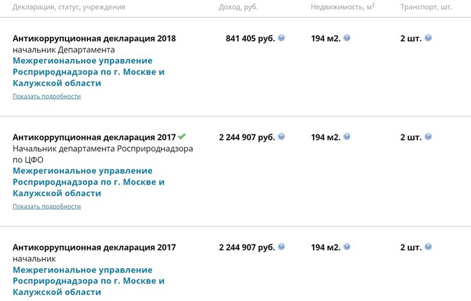The height and width of the screenshot is (301, 471).
Task: Click green verified checkmark on declaration 2017
Action: pos(182,136)
